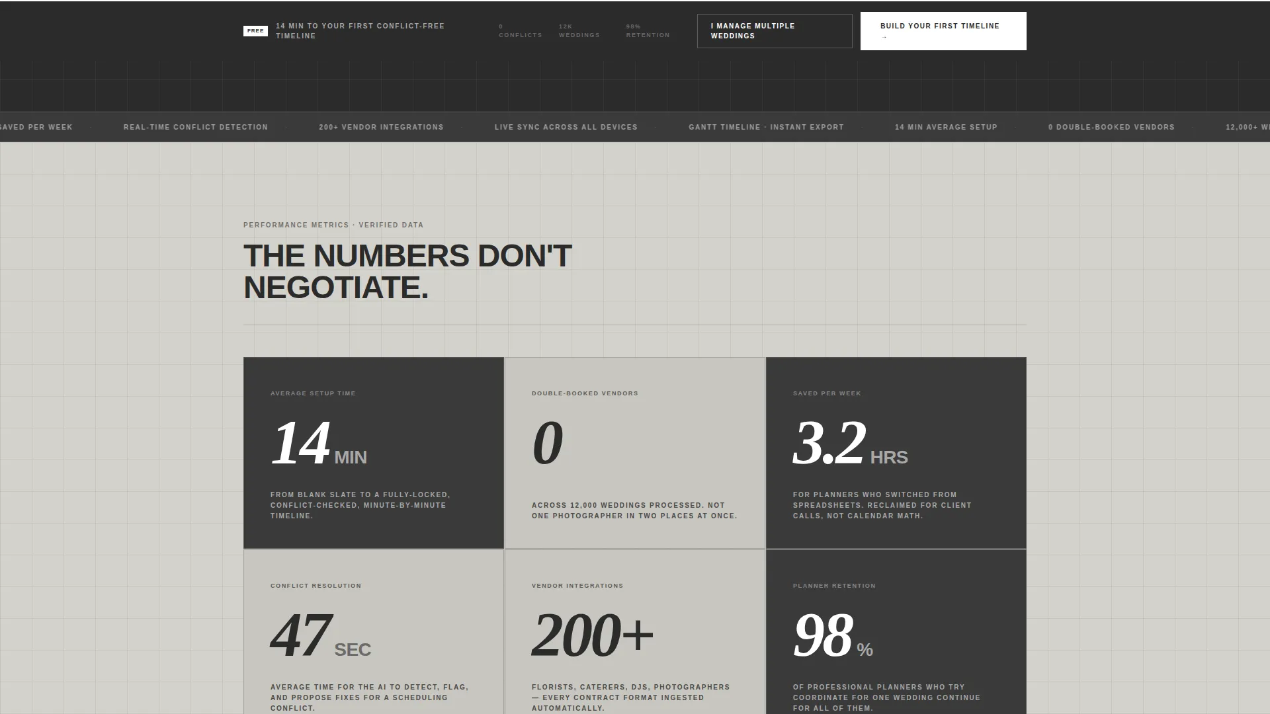Screen dimensions: 1270x714
Task: Open the Vendor Integrations 200+ card
Action: pos(635,632)
